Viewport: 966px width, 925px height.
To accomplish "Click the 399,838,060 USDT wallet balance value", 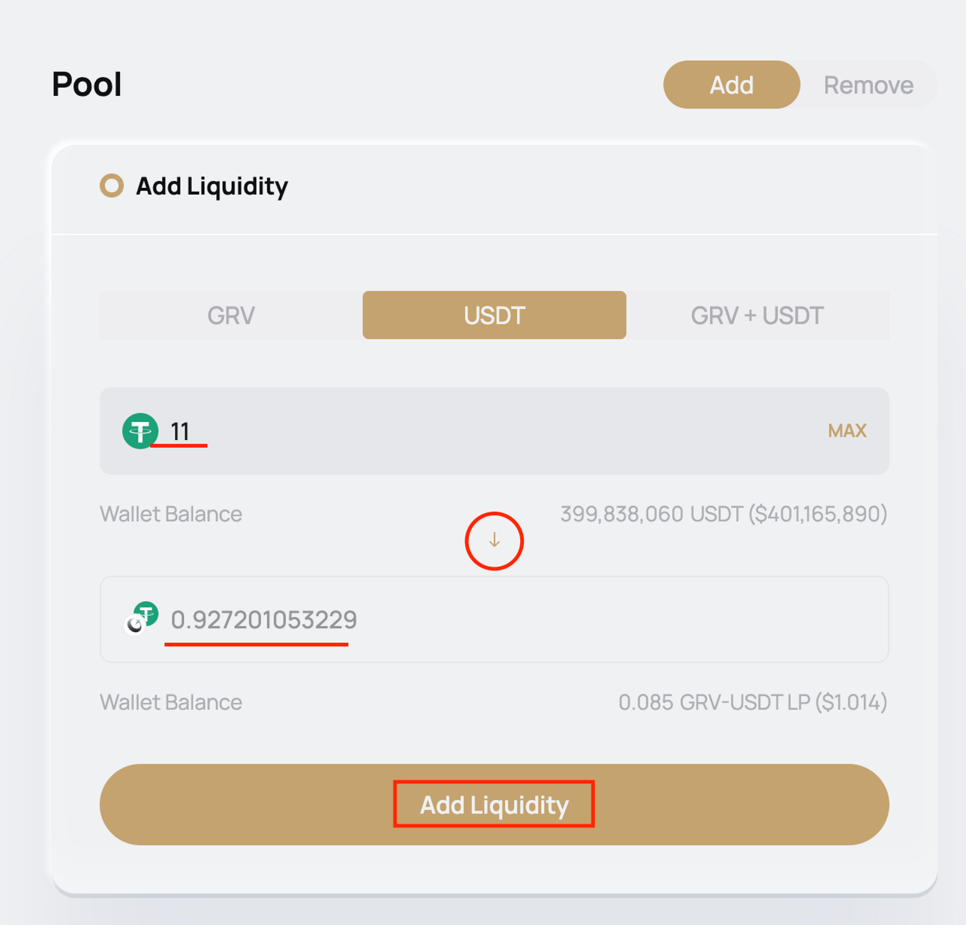I will [724, 514].
